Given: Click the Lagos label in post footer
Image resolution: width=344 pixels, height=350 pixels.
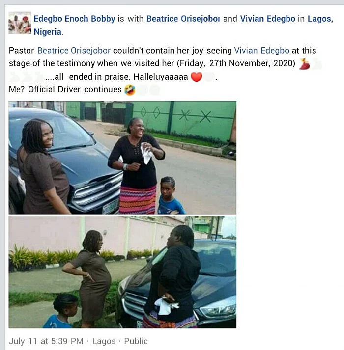Looking at the screenshot, I should 104,341.
